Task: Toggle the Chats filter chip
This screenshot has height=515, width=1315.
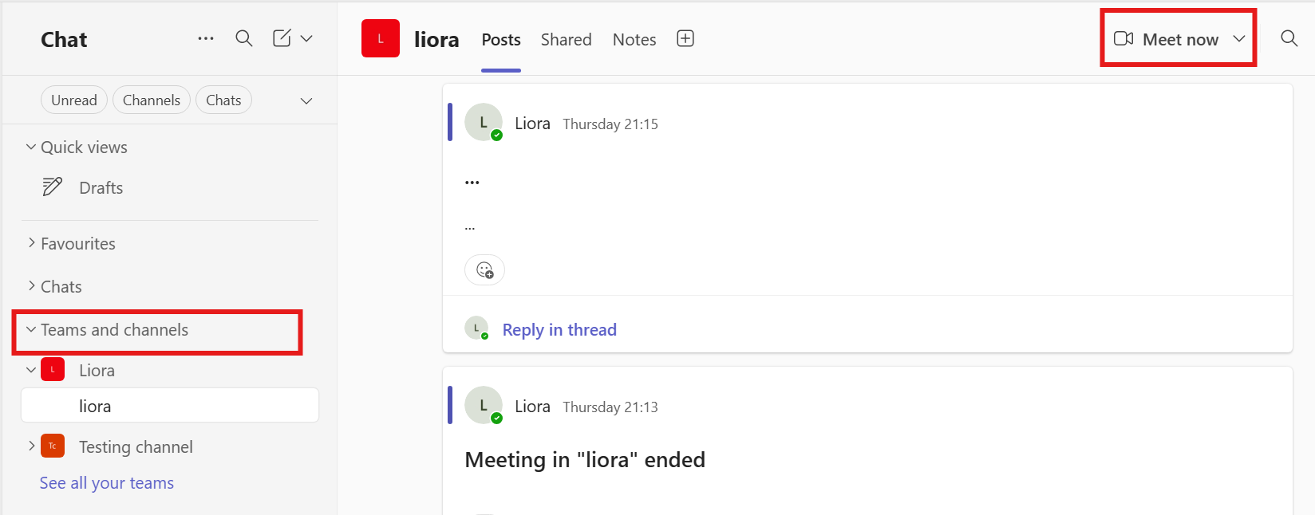Action: [x=223, y=100]
